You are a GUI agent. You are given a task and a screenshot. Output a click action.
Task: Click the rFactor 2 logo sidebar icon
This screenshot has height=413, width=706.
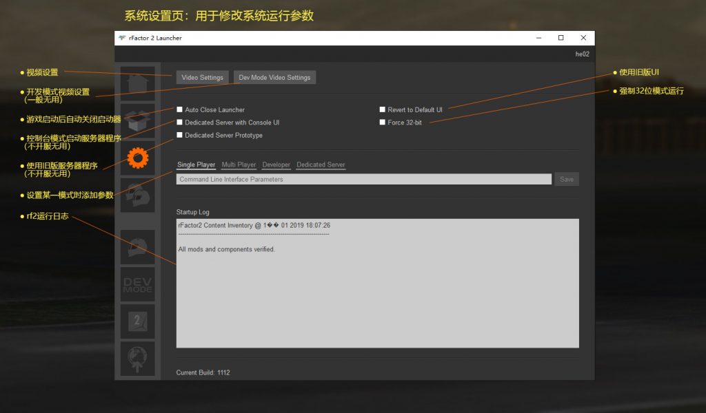138,321
